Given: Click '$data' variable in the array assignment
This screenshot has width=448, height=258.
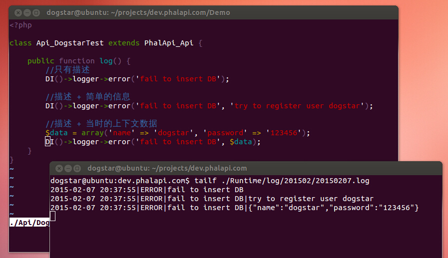Looking at the screenshot, I should point(56,133).
